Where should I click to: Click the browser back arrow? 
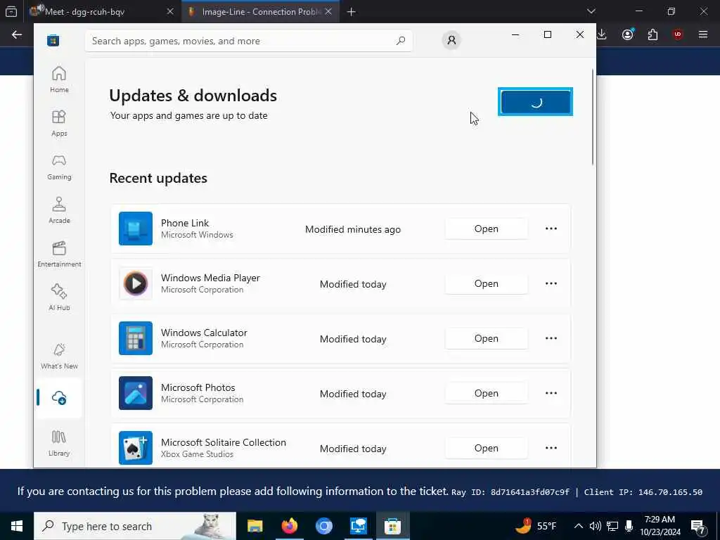click(x=17, y=34)
